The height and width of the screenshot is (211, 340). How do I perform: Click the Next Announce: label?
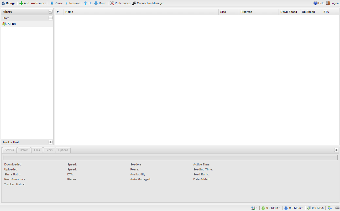pos(15,179)
